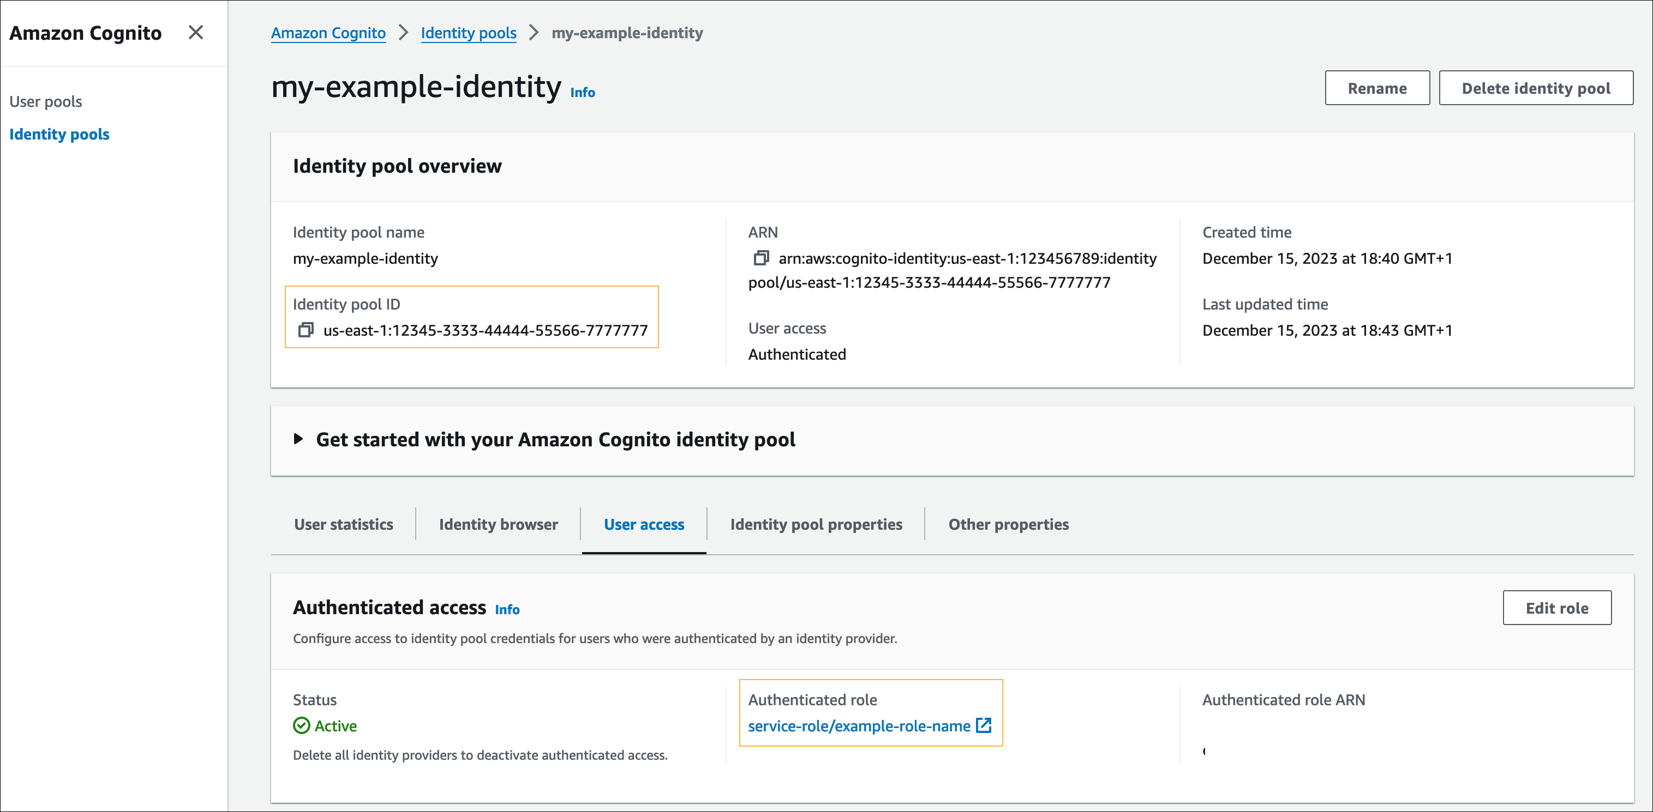Screen dimensions: 1653x812
Task: Click the Edit role button
Action: (1557, 608)
